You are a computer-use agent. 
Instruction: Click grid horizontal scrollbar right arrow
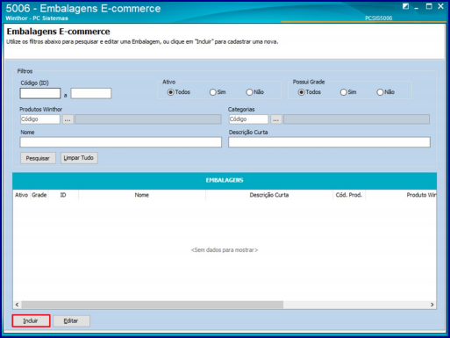(x=432, y=305)
